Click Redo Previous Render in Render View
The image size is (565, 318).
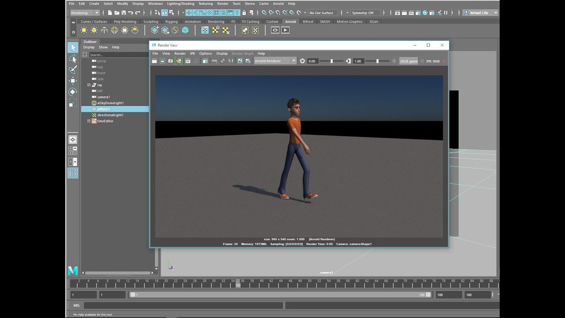pos(154,61)
